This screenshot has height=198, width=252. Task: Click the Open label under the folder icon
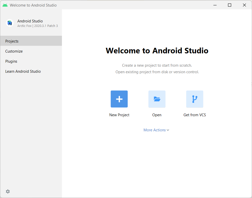[157, 115]
